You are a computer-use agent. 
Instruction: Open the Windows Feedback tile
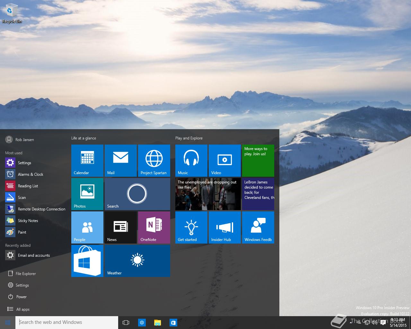[258, 227]
